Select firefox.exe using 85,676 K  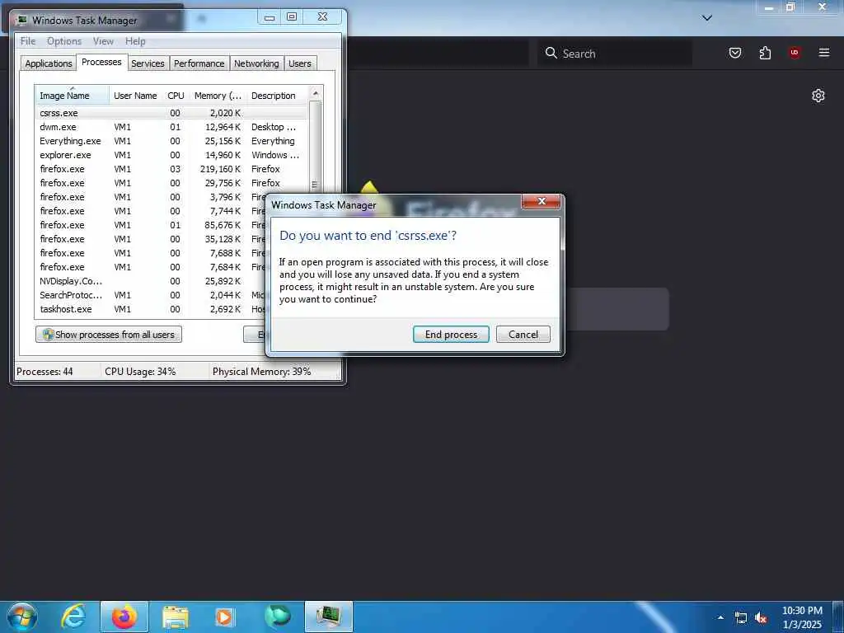[x=151, y=225]
